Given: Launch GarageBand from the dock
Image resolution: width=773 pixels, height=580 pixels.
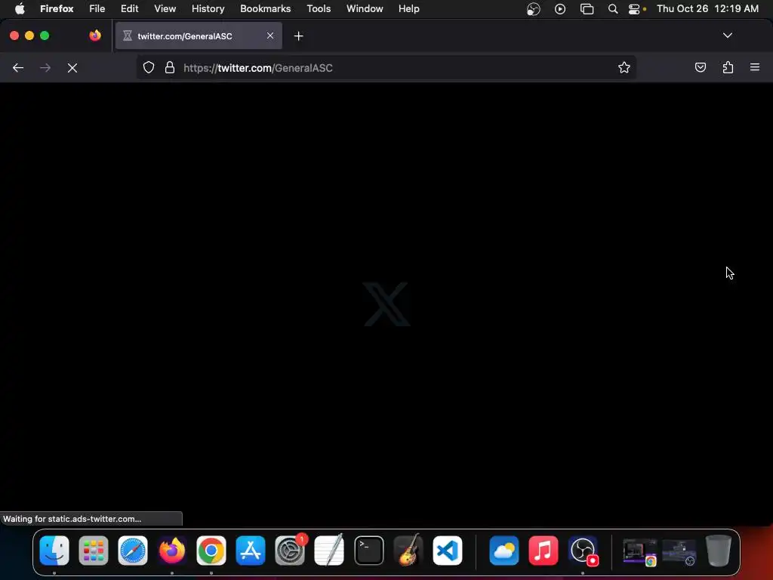Looking at the screenshot, I should click(408, 551).
